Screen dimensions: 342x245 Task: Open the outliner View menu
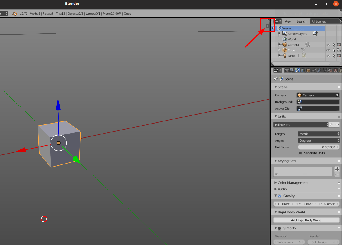[288, 21]
